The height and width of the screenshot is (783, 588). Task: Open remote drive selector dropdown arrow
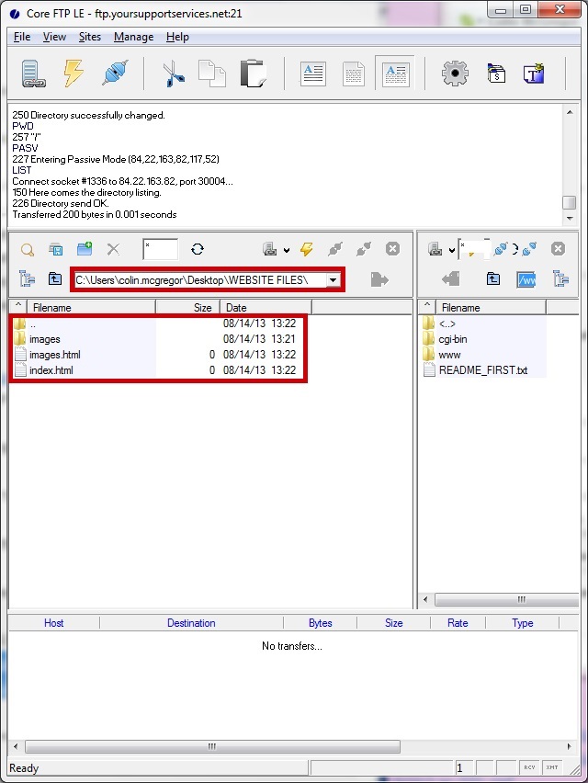[x=451, y=250]
